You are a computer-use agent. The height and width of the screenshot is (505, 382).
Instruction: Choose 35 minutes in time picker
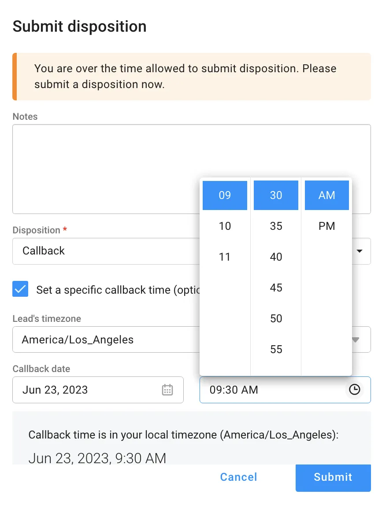tap(276, 226)
